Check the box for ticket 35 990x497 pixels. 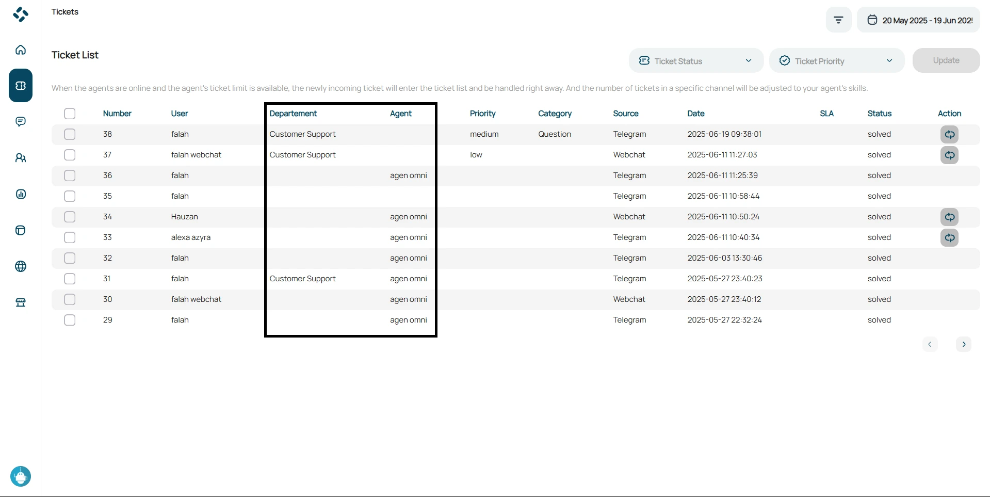coord(70,196)
